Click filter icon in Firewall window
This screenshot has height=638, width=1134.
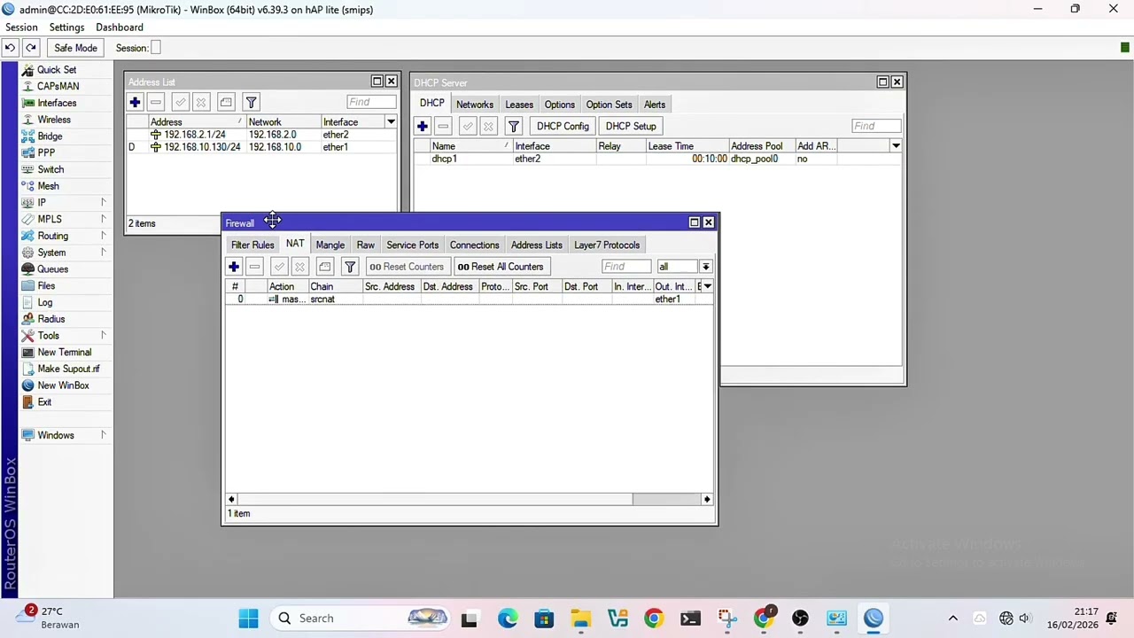click(x=350, y=267)
